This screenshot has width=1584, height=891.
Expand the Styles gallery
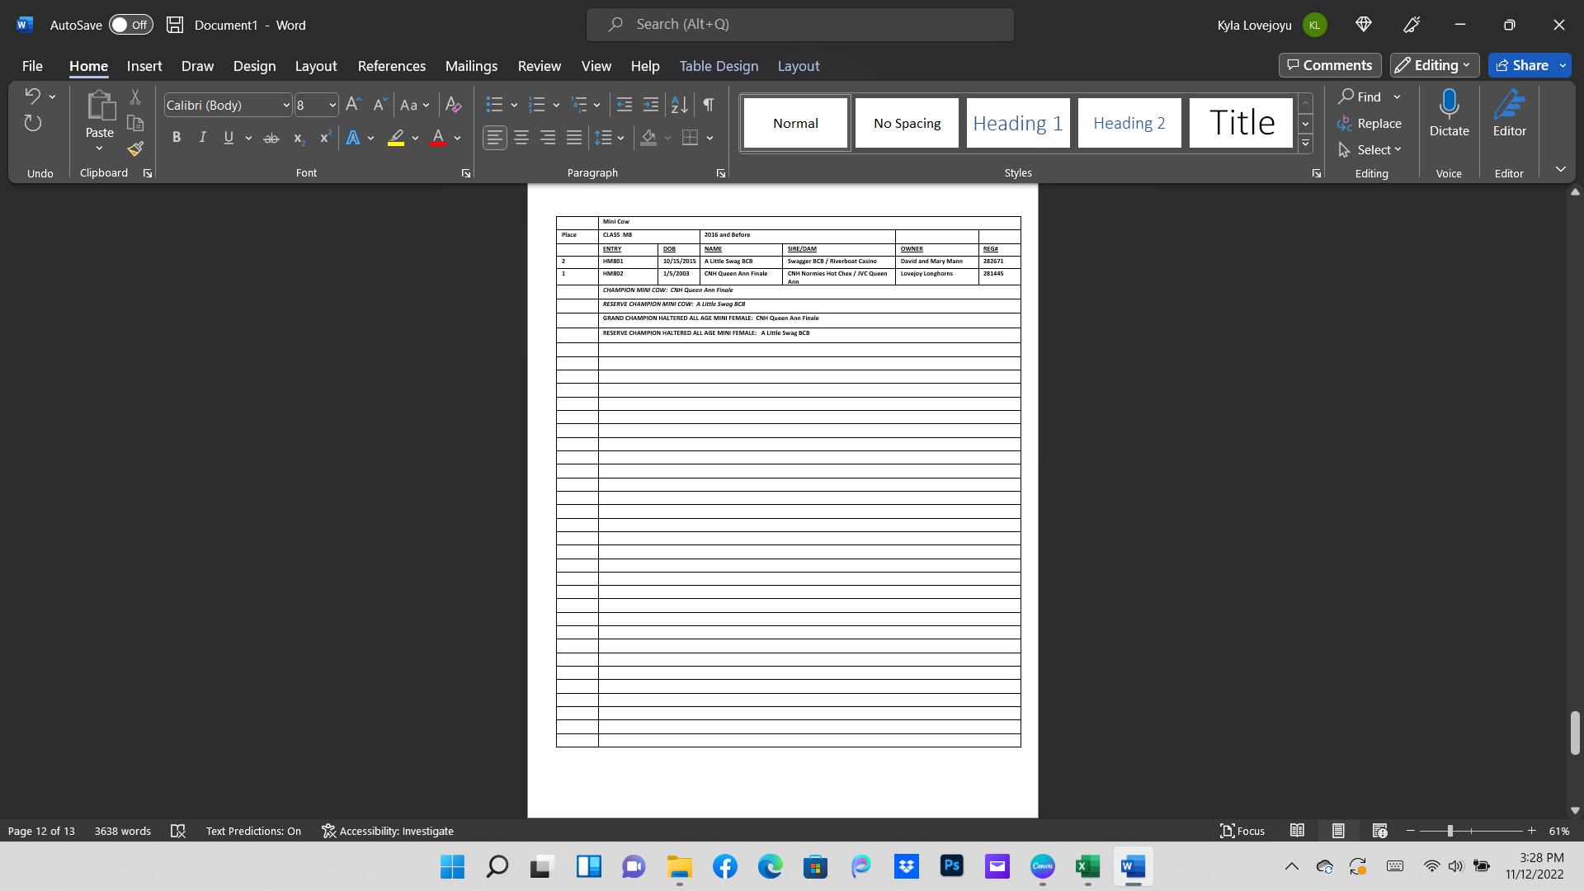pos(1305,144)
